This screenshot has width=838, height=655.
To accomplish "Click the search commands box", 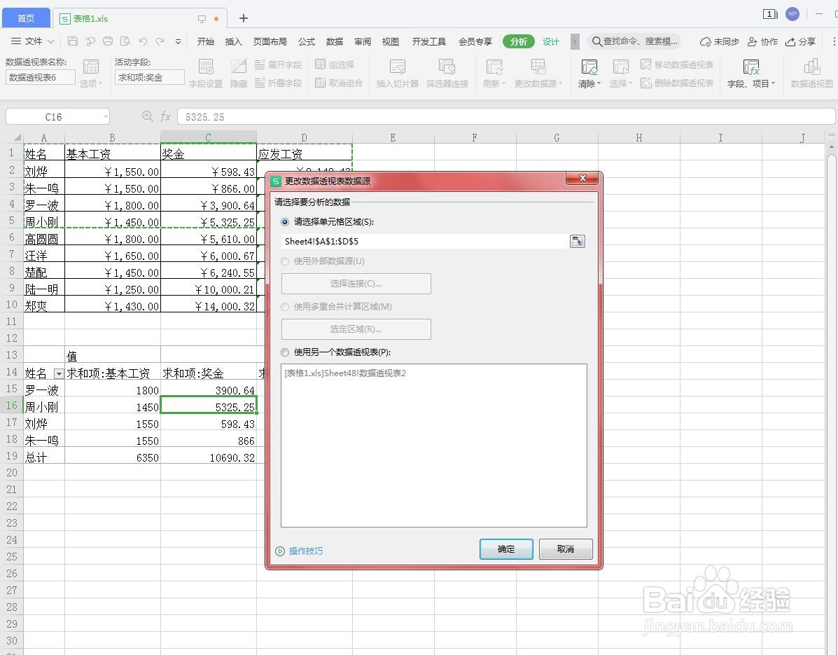I will [635, 41].
